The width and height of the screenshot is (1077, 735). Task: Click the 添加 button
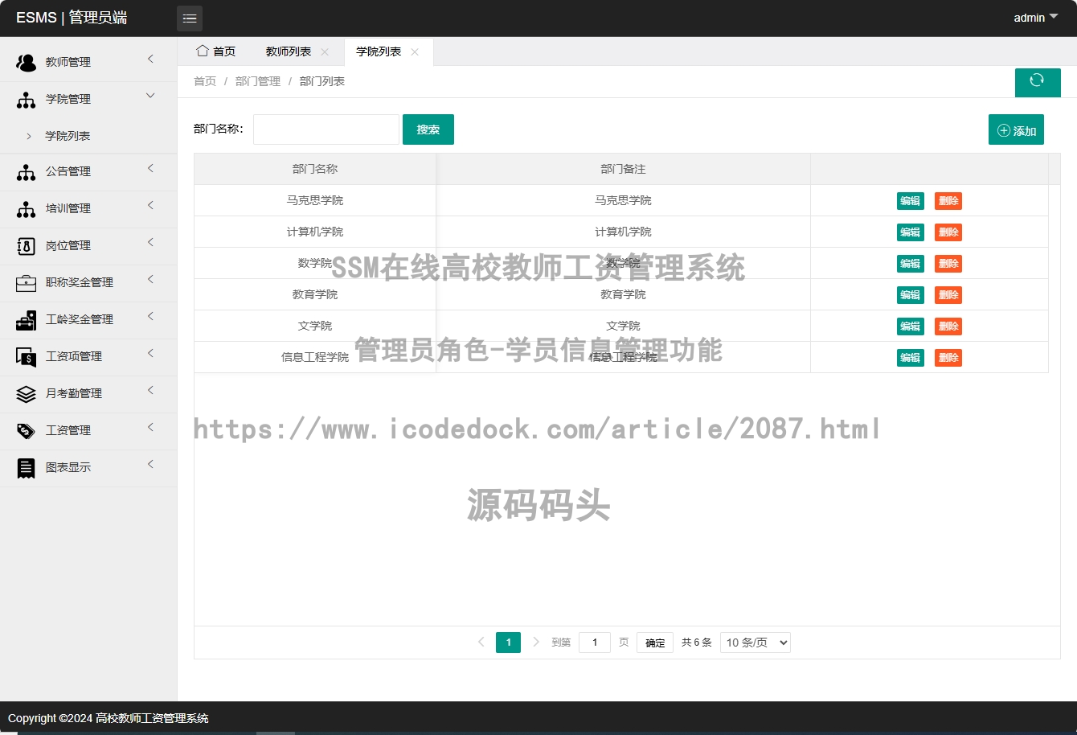(1016, 130)
